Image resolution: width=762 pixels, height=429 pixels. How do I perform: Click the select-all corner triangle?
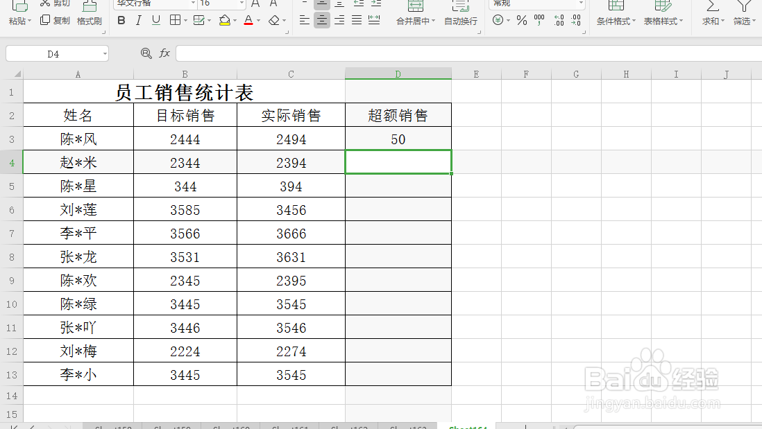[x=17, y=74]
